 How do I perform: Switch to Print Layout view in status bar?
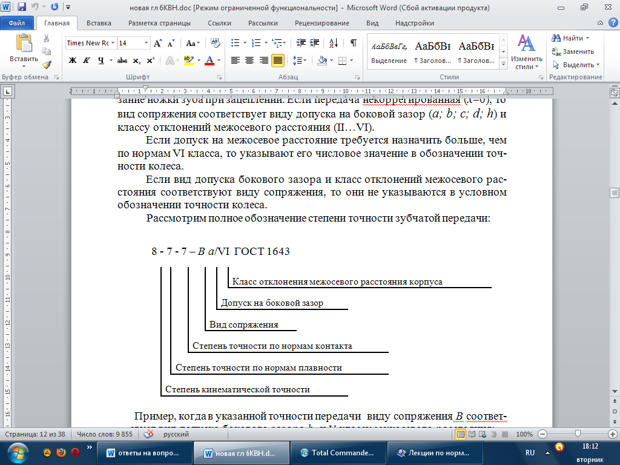pos(461,434)
